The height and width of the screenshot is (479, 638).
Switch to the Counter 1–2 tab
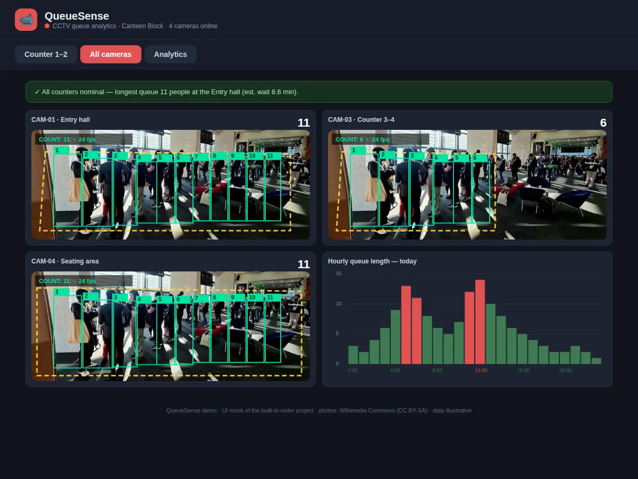click(x=46, y=54)
